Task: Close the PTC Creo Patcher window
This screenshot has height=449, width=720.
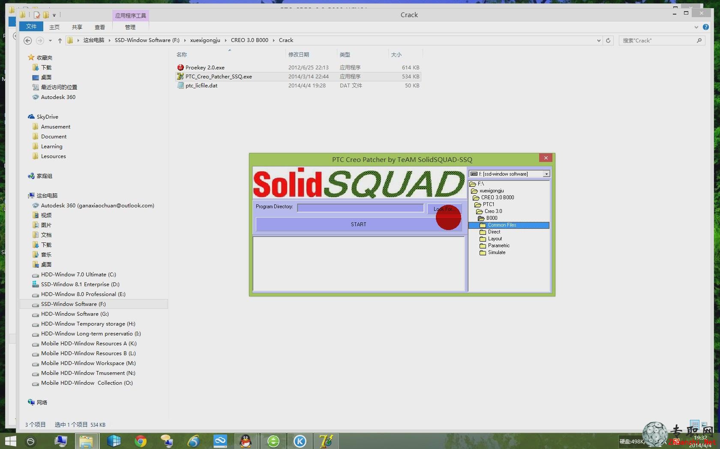Action: coord(546,158)
